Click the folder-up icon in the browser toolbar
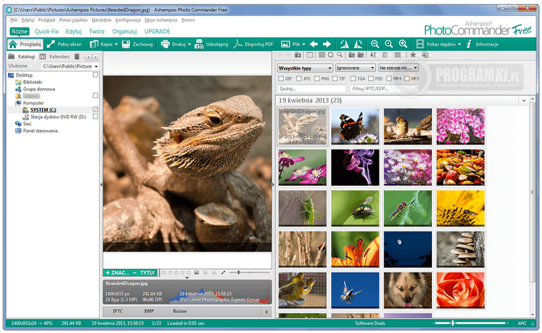542x333 pixels. [x=297, y=55]
